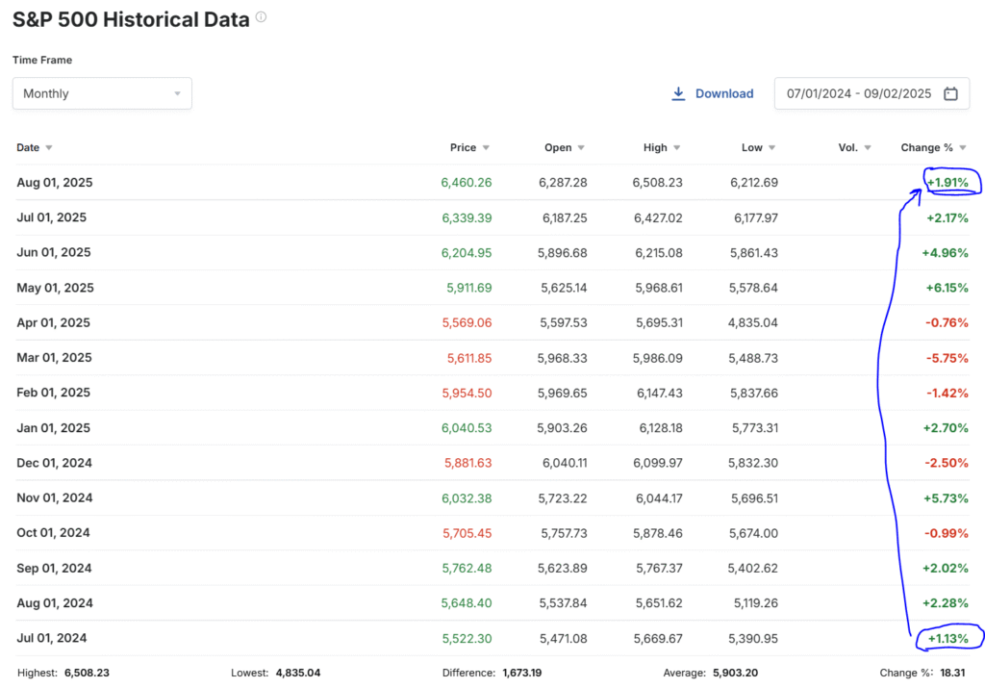Click the red price value 5,954.50
985x688 pixels.
pos(467,394)
